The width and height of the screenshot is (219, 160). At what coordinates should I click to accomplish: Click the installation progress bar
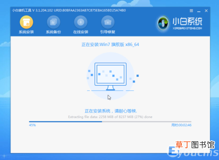[110, 121]
